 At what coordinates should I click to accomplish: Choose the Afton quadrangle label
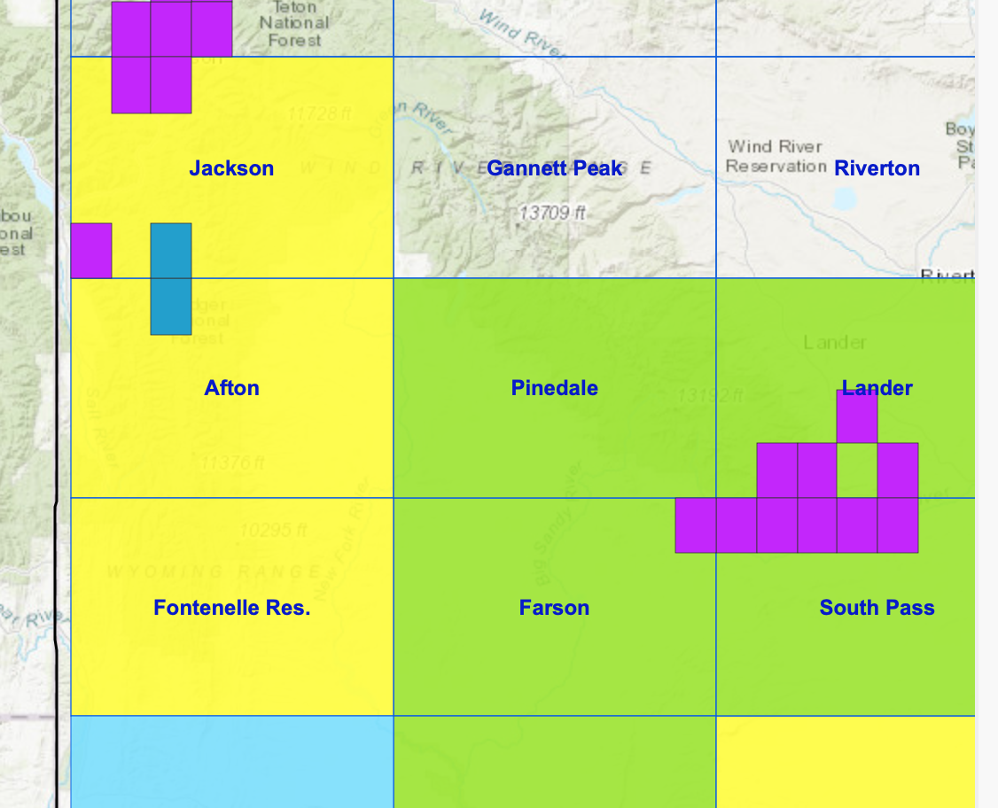(231, 388)
